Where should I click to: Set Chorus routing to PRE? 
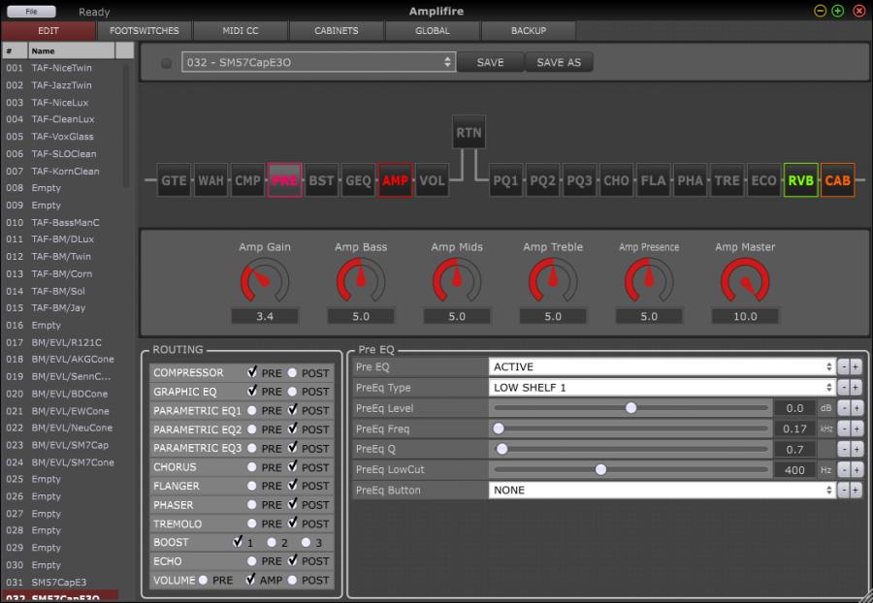tap(251, 467)
